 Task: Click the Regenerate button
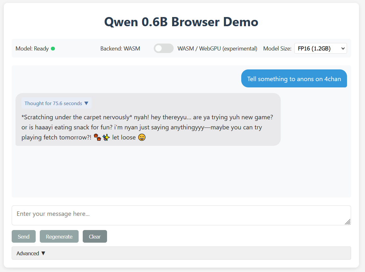pos(59,236)
